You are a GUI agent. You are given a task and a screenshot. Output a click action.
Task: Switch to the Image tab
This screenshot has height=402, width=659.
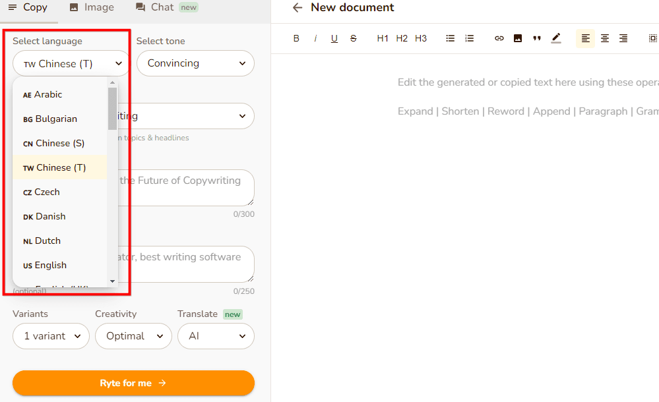pos(92,7)
